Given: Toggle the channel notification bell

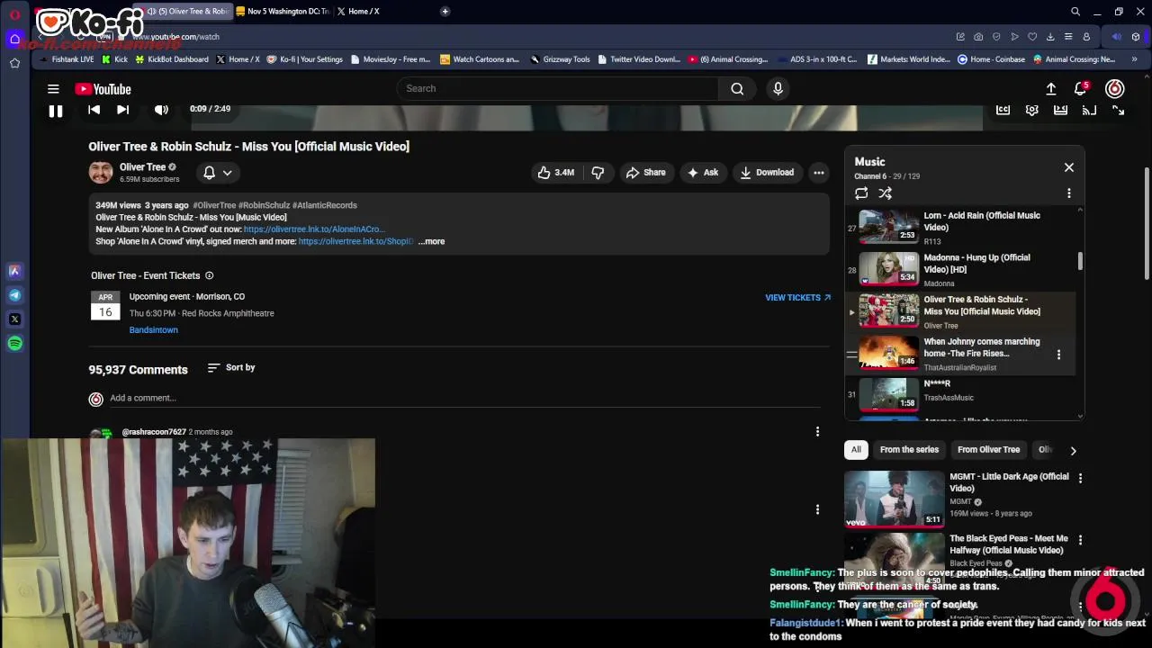Looking at the screenshot, I should click(x=209, y=172).
